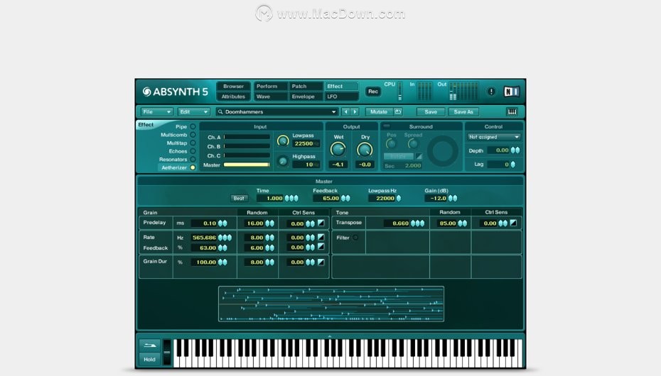Click the Rate Hz value 565.686

tap(204, 238)
